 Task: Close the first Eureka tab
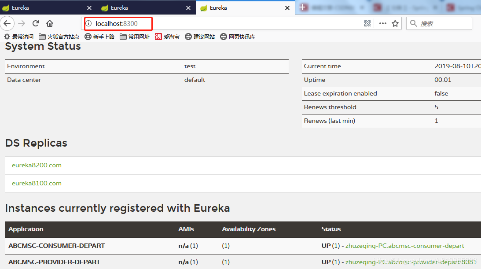[89, 8]
